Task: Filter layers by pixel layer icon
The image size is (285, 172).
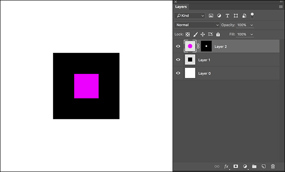Action: (211, 16)
